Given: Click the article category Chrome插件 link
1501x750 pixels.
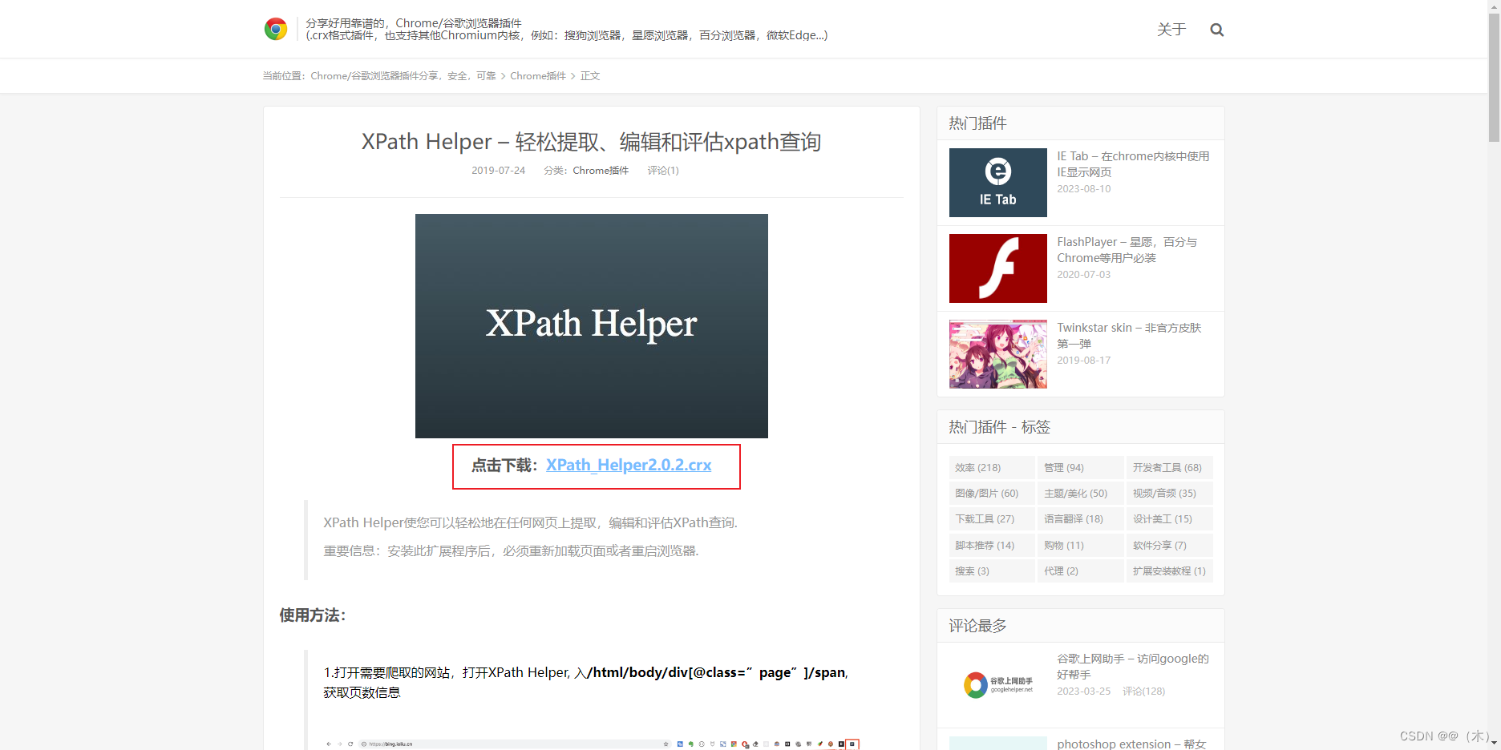Looking at the screenshot, I should coord(601,171).
